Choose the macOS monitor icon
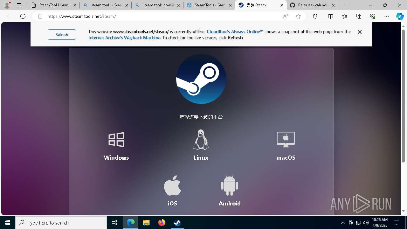The height and width of the screenshot is (229, 407). pos(286,140)
